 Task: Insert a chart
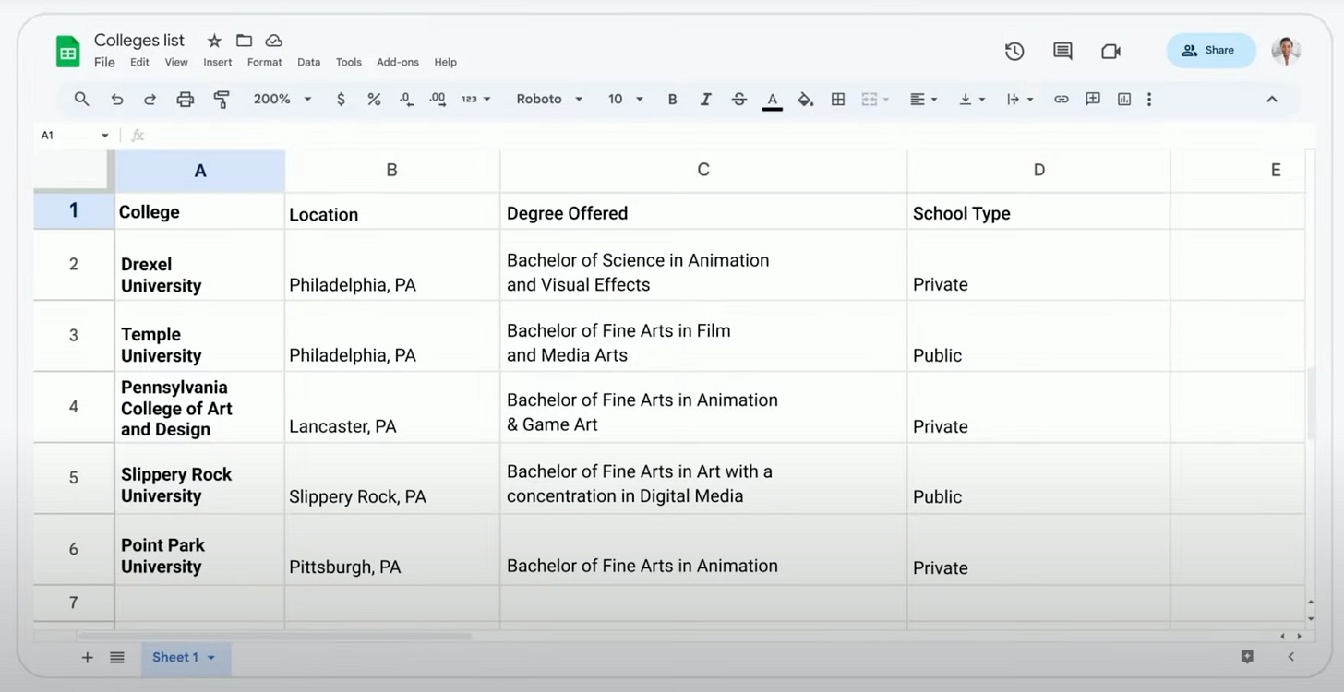click(1124, 99)
